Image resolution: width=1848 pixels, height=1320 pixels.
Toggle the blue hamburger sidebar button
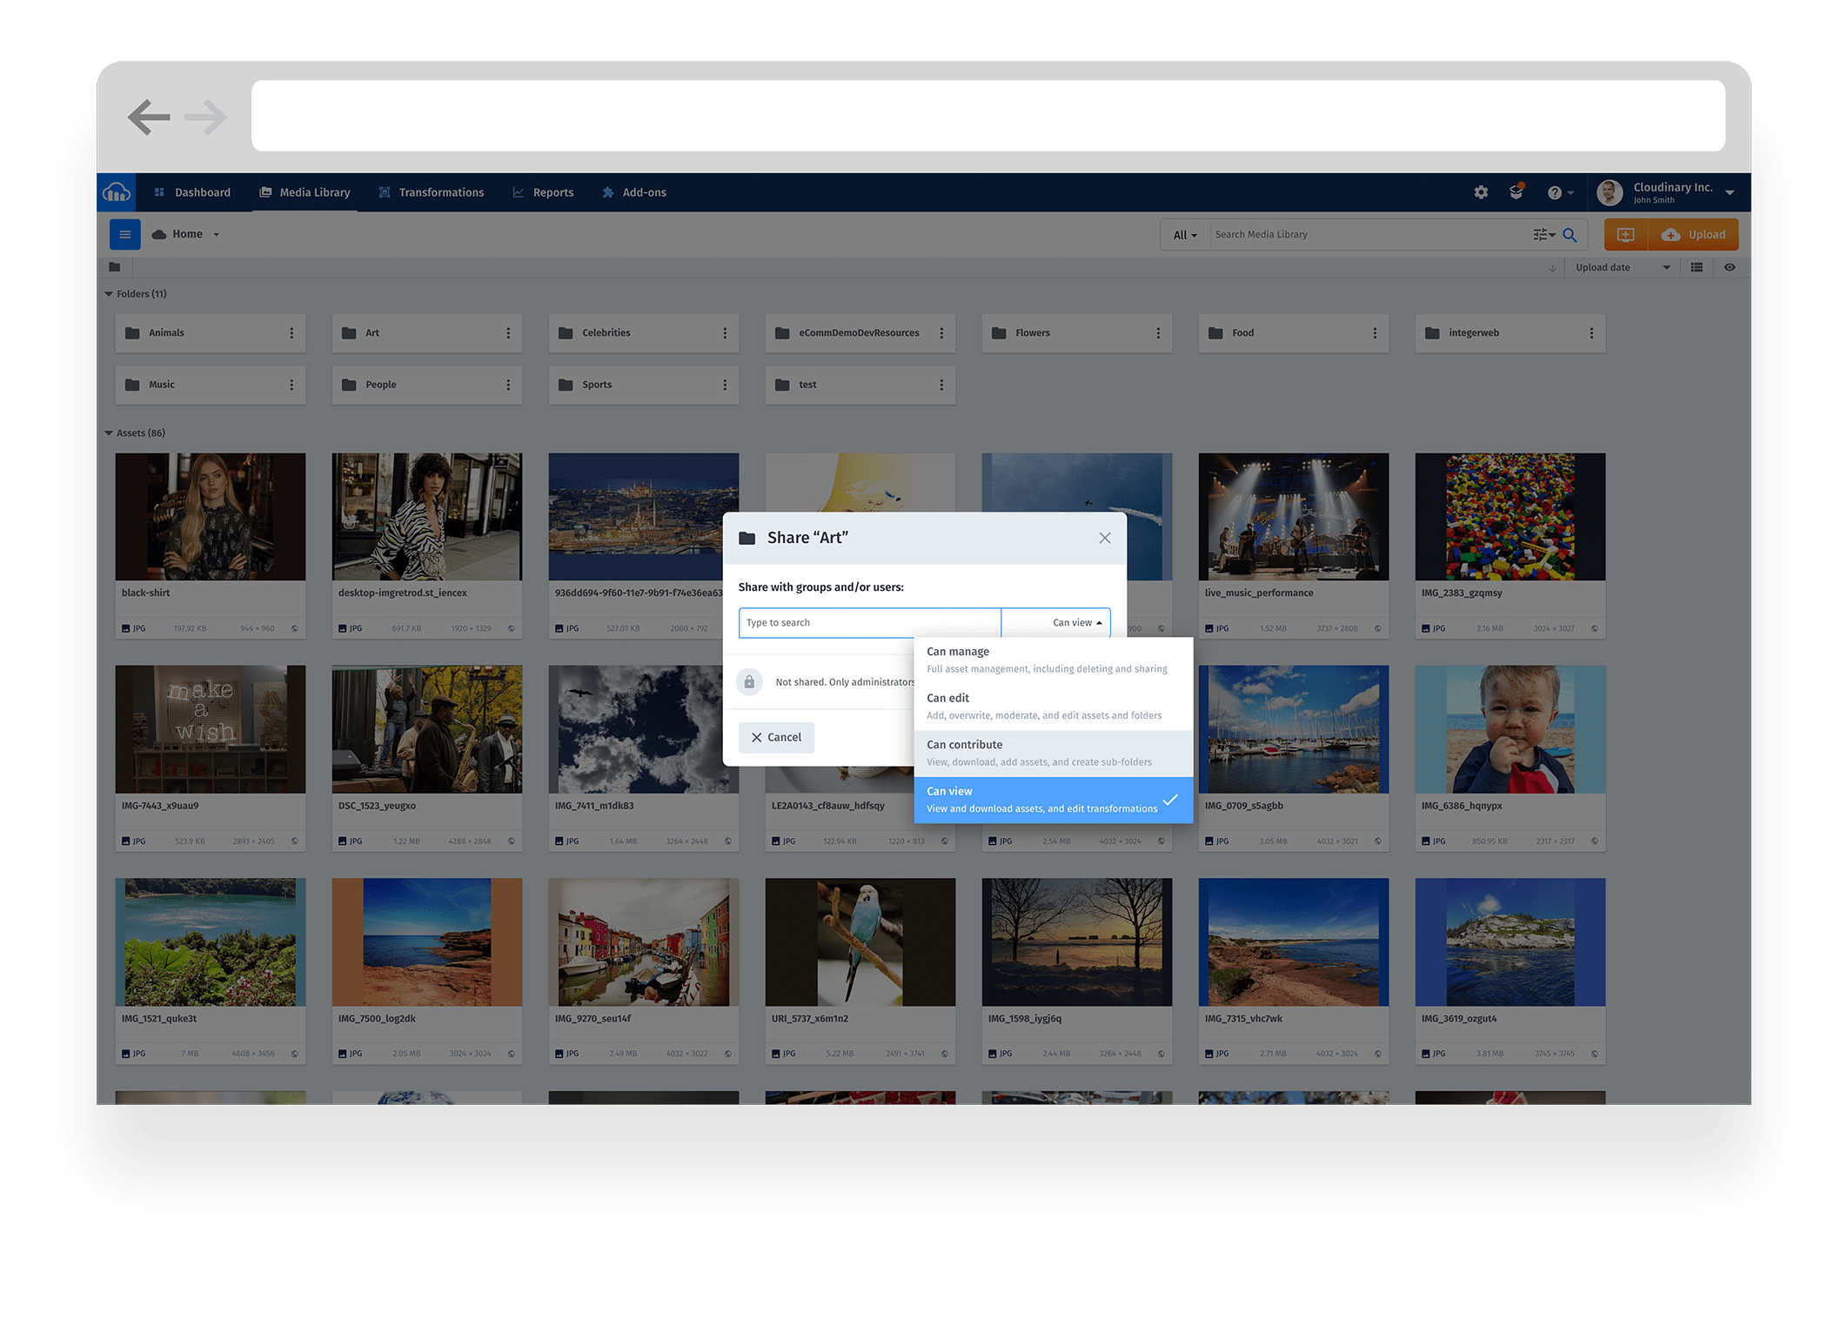pos(124,234)
